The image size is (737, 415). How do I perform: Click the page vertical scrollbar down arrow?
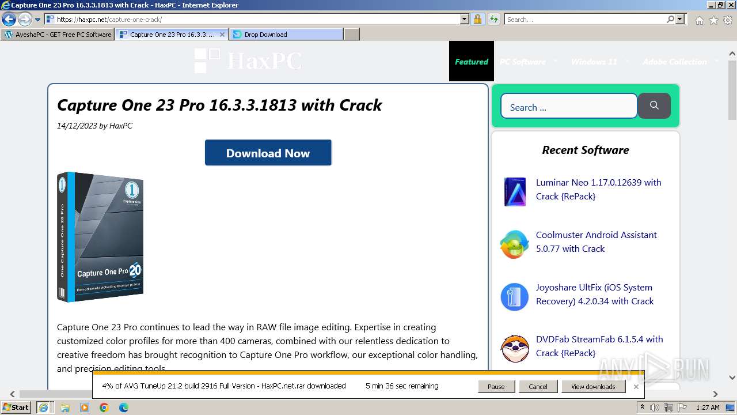tap(732, 378)
